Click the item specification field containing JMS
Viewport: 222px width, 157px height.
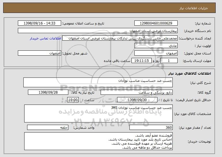[x=98, y=114]
